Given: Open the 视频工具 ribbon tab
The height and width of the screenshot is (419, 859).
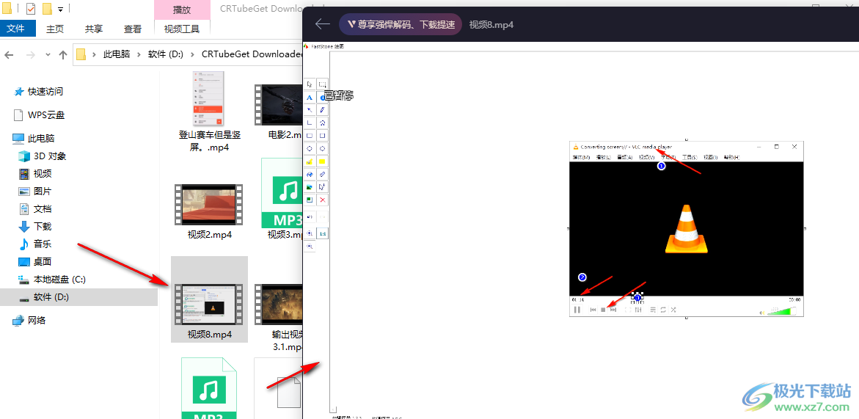Looking at the screenshot, I should 182,29.
